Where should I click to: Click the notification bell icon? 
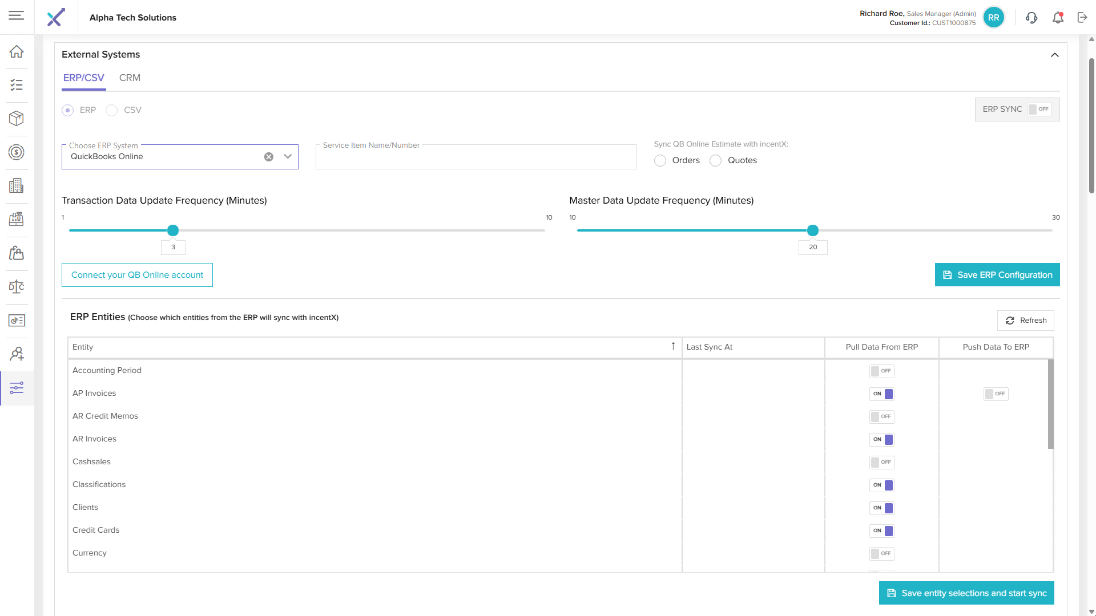tap(1058, 18)
